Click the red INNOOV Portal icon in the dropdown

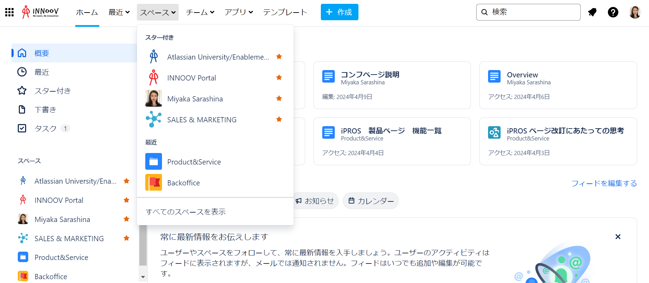coord(154,77)
